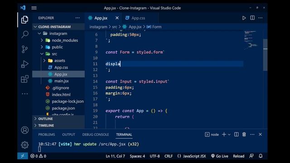Screen dimensions: 290x163
Task: Click line number 14 in the gutter
Action: [95, 81]
